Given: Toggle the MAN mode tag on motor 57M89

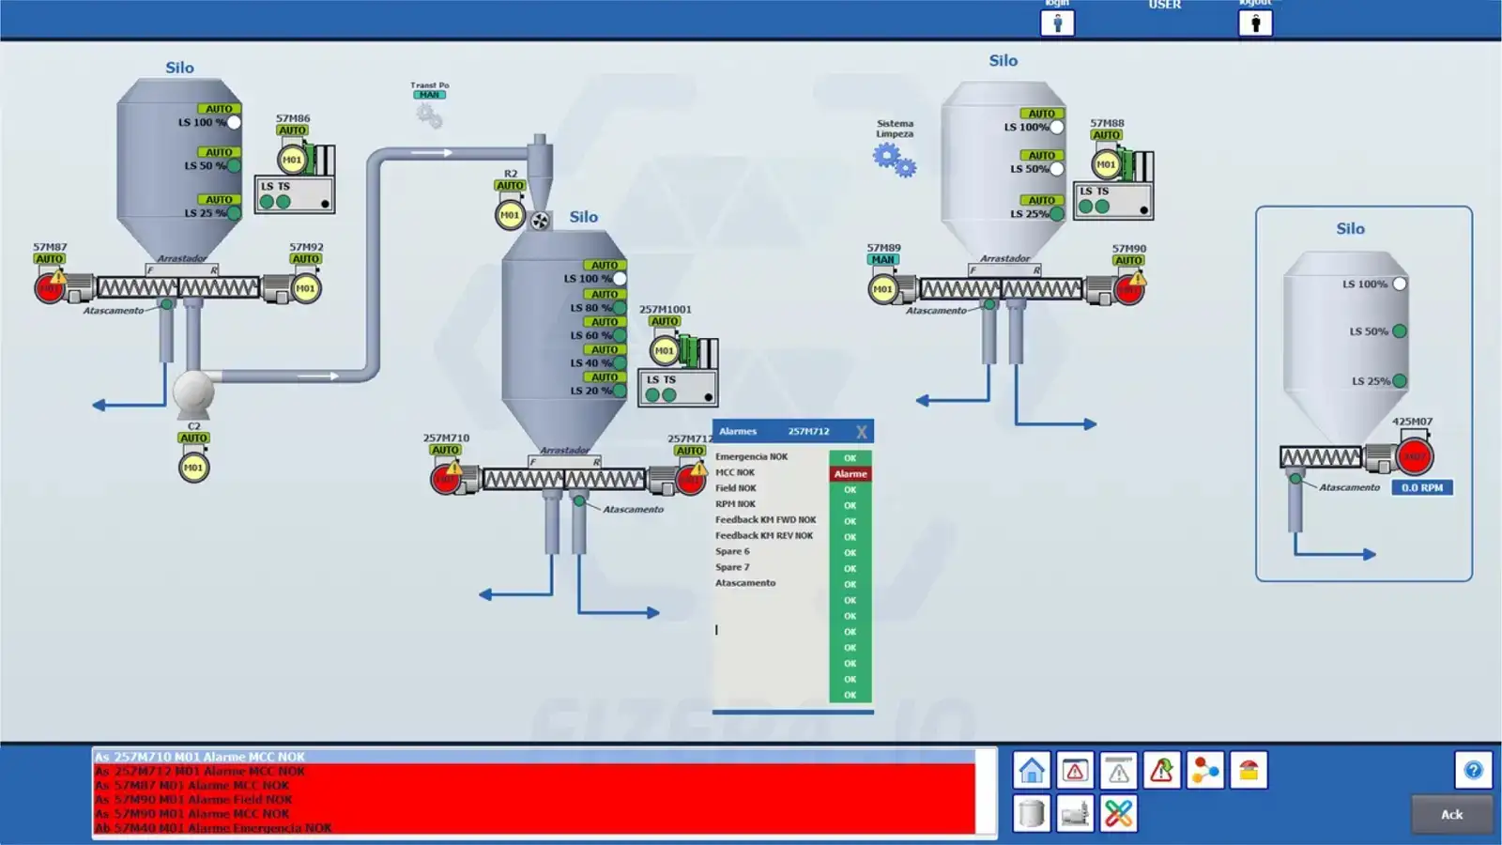Looking at the screenshot, I should 882,260.
